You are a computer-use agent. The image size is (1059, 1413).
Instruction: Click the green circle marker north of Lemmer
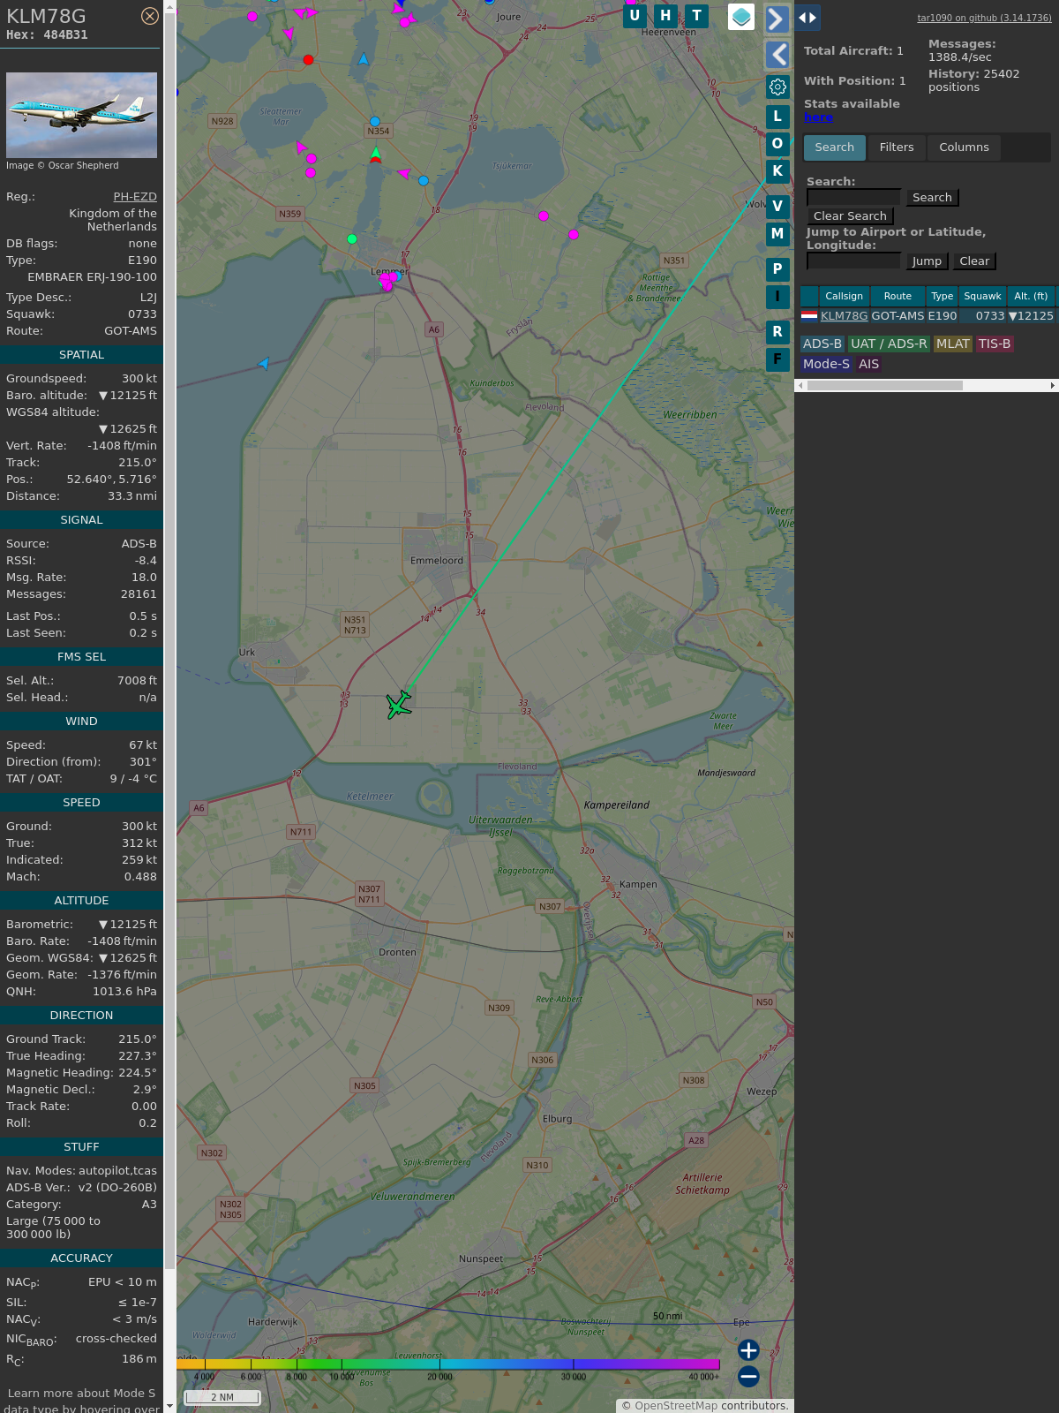point(352,239)
